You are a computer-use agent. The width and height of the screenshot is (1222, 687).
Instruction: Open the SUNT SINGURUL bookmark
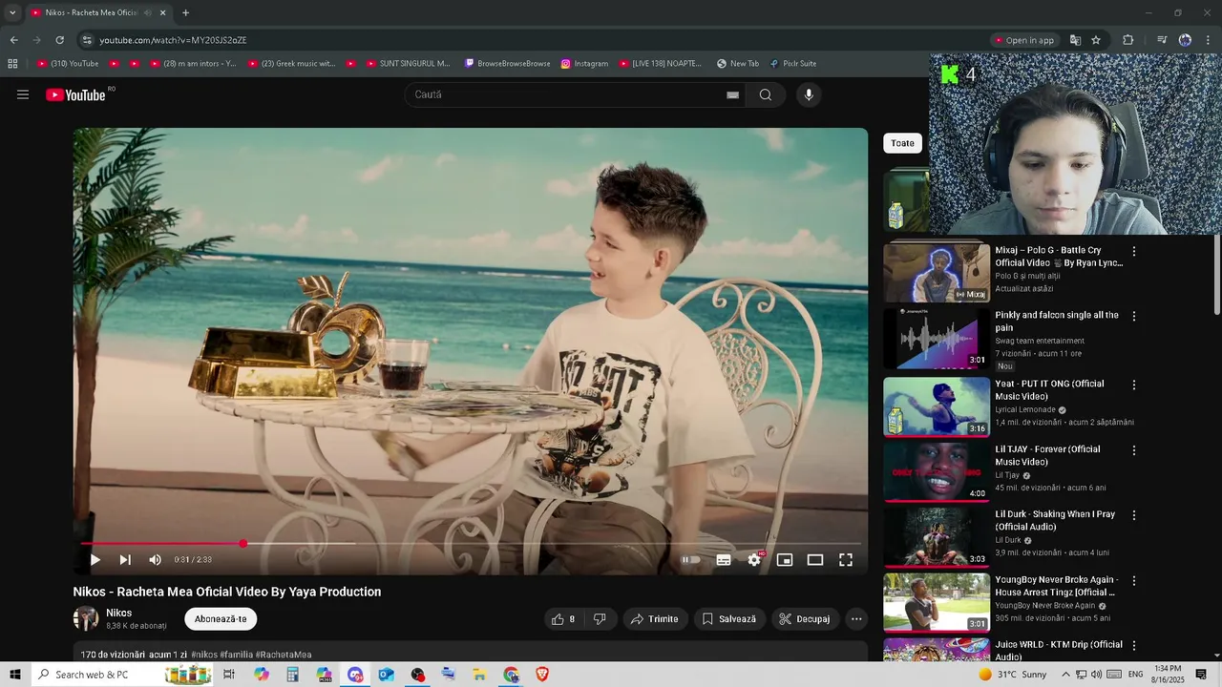[x=407, y=64]
